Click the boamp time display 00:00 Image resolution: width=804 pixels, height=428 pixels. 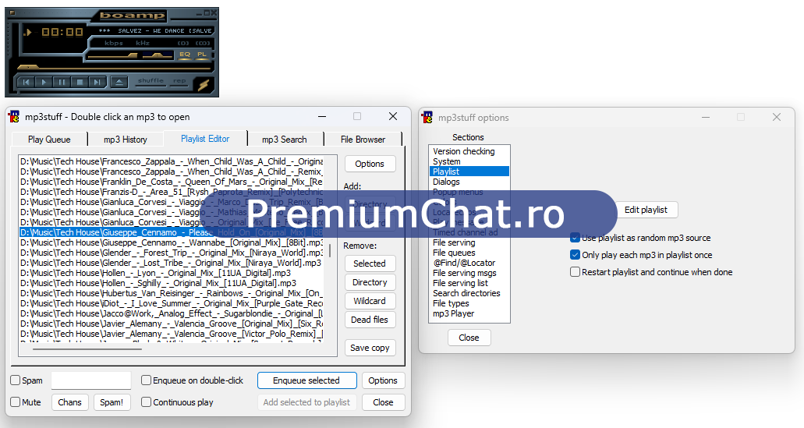click(62, 32)
